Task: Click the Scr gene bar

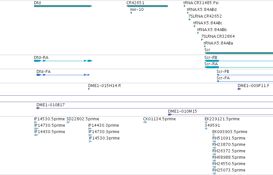Action: (239, 53)
